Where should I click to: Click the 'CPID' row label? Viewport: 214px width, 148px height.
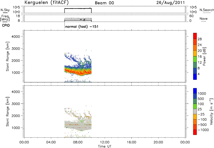point(6,25)
